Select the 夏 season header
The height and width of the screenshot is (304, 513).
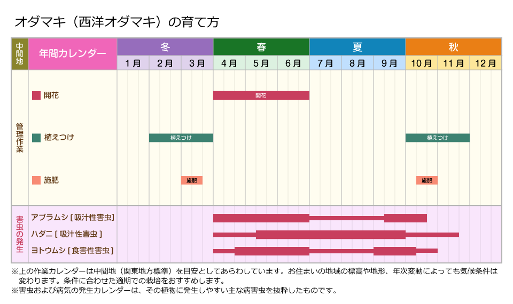point(357,47)
